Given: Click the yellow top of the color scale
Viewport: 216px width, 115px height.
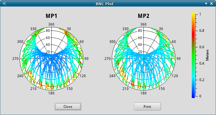Looking at the screenshot, I should pyautogui.click(x=193, y=14).
